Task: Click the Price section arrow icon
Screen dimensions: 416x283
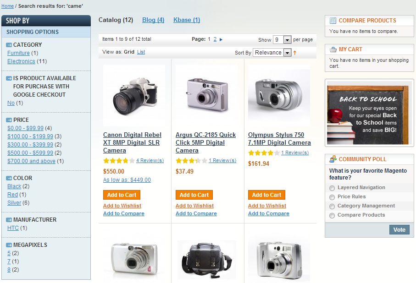Action: (9, 120)
